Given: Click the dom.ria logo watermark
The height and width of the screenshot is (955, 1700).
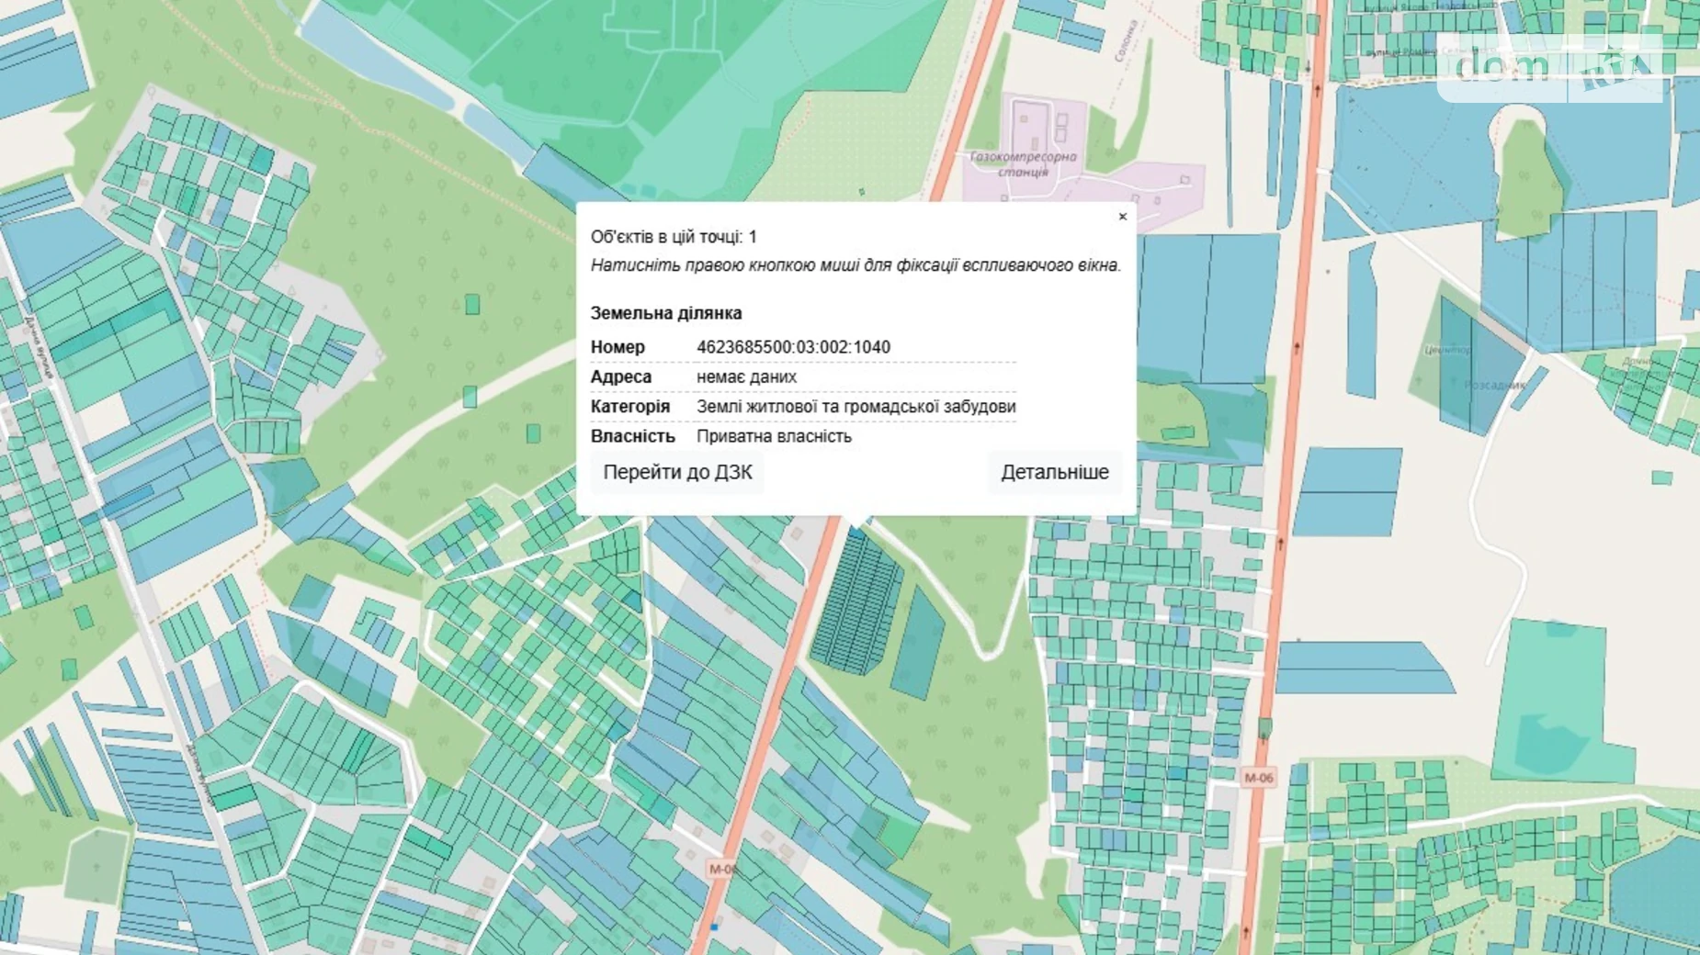Looking at the screenshot, I should (1553, 66).
